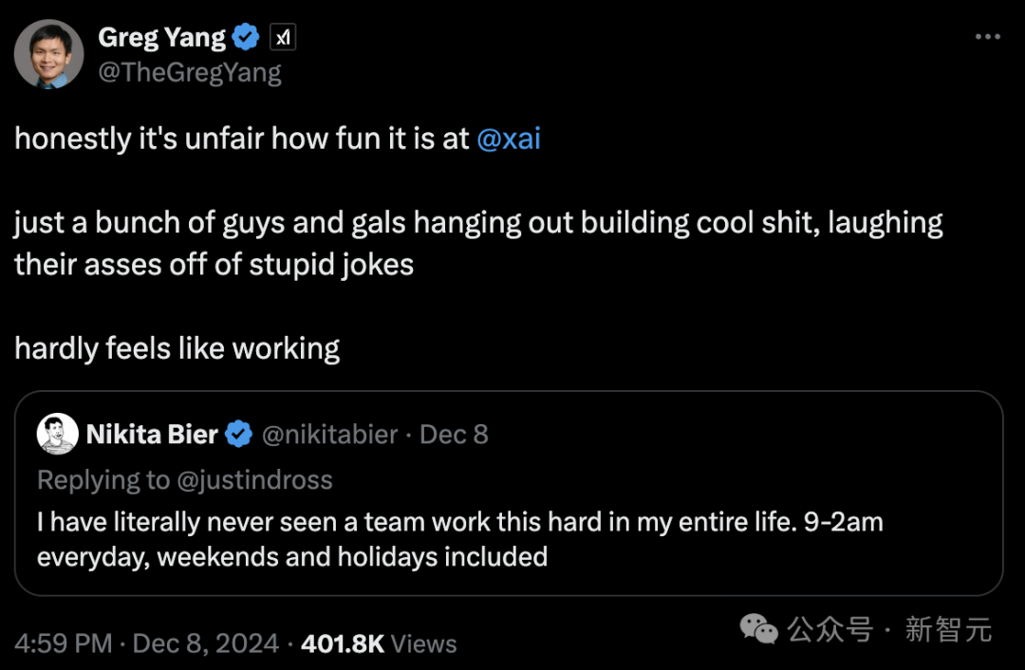Click the @justindross reply mention
1025x670 pixels.
pos(253,480)
